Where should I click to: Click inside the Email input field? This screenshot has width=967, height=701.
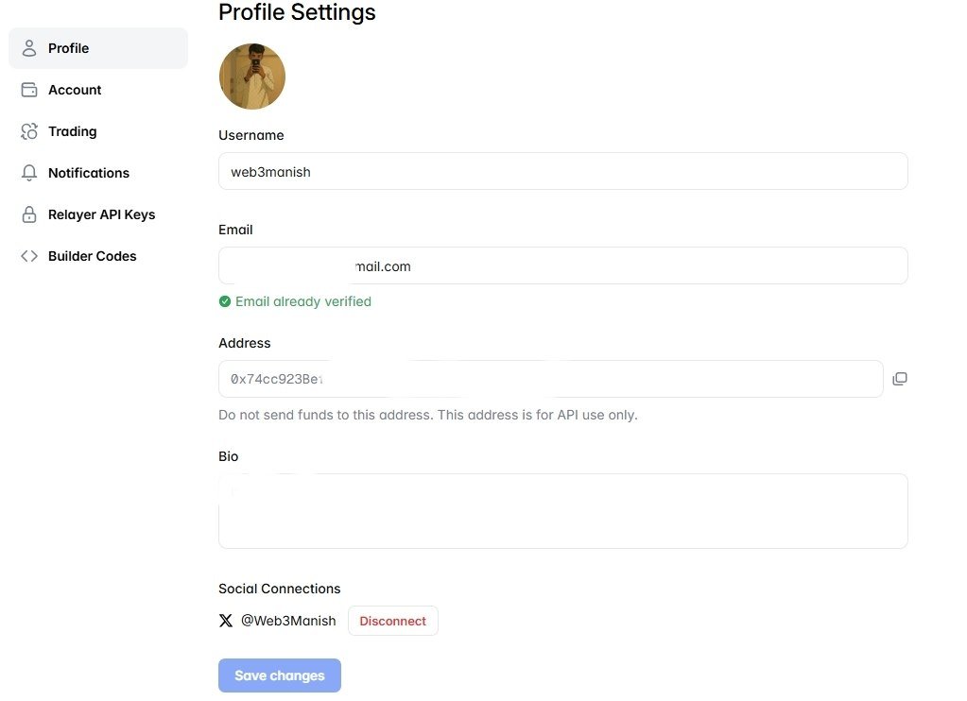click(563, 265)
